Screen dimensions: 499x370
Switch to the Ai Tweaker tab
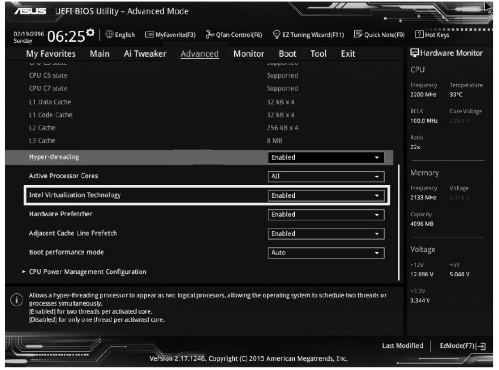pyautogui.click(x=145, y=54)
